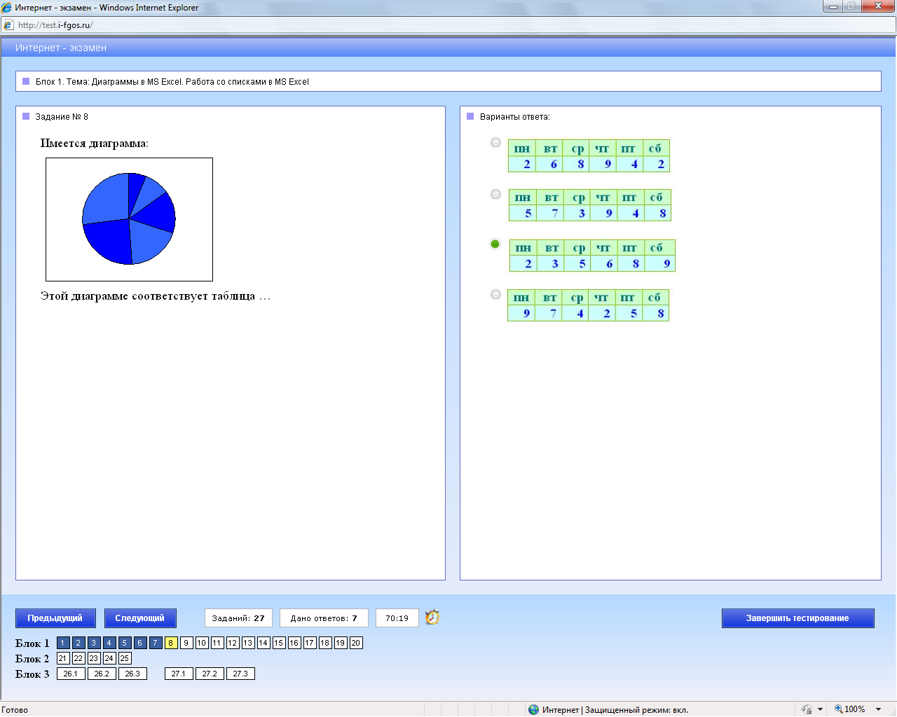
Task: Minimize the Internet Explorer window
Action: (x=833, y=6)
